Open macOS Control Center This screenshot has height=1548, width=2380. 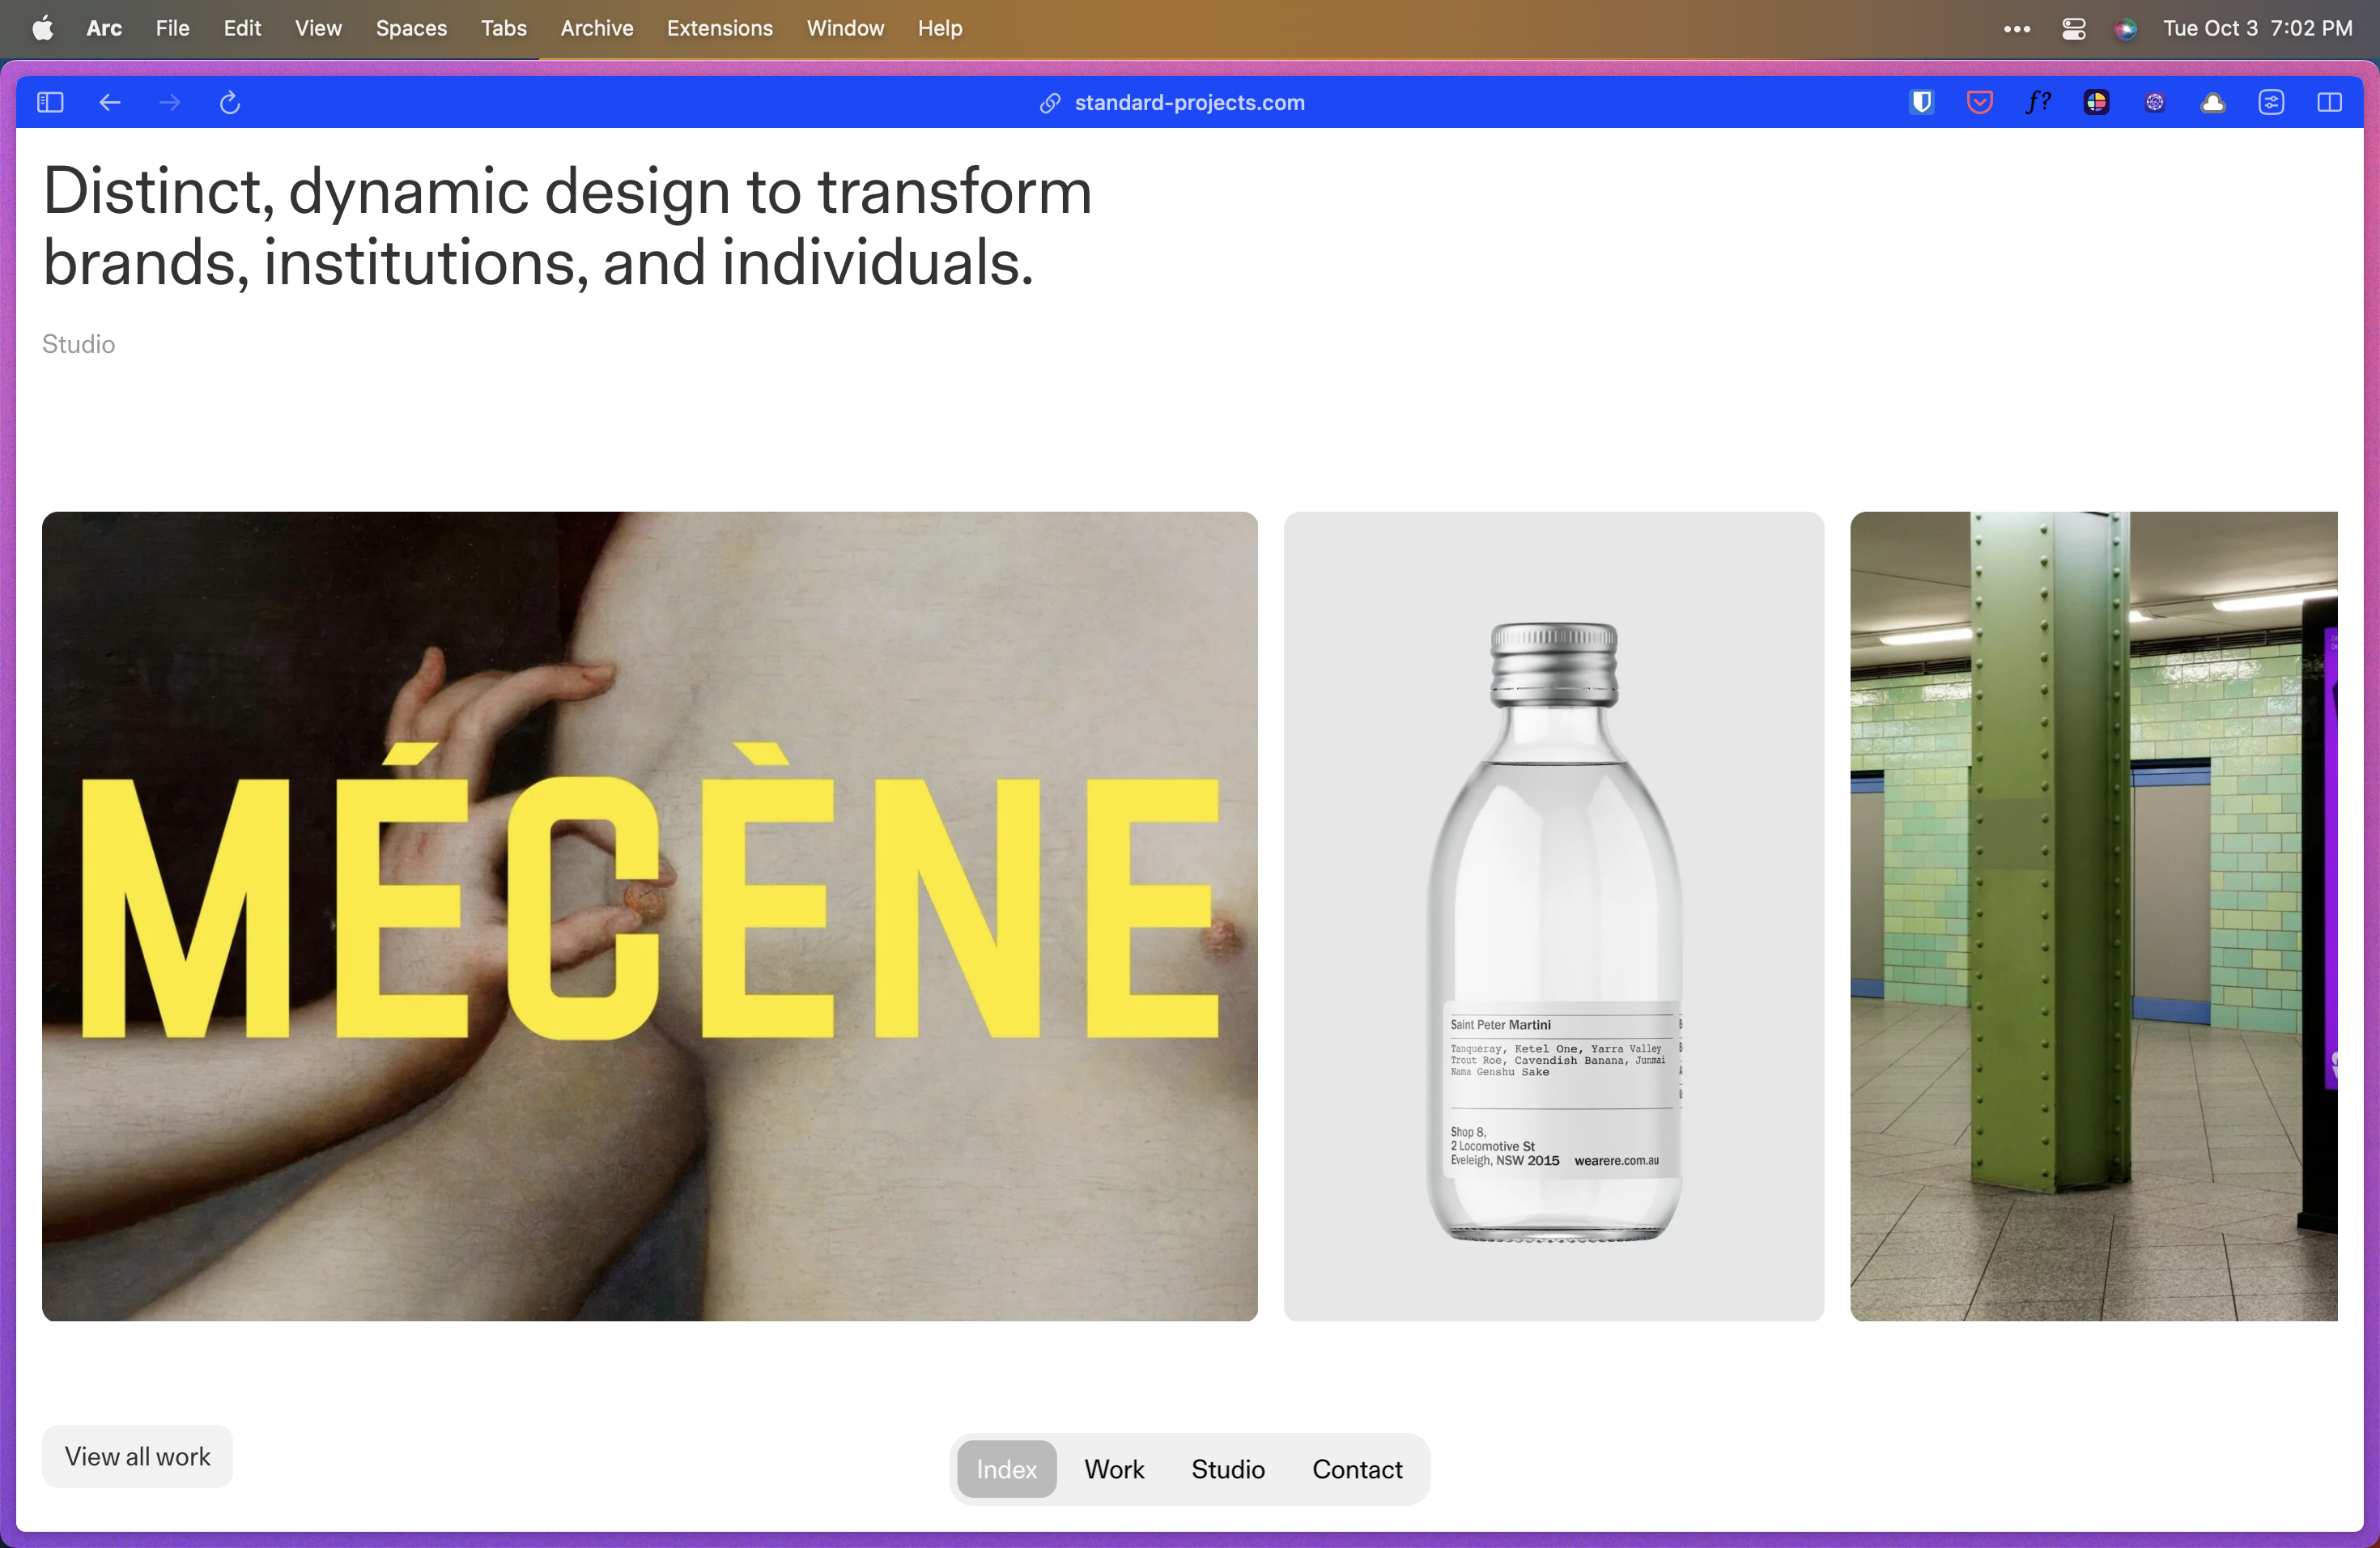(x=2073, y=28)
